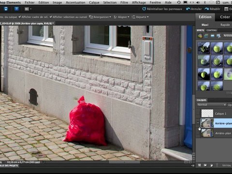Open the Help question mark icon
This screenshot has width=232, height=174.
pyautogui.click(x=16, y=9)
